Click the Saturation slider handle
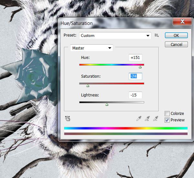The image size is (194, 178). (x=88, y=86)
